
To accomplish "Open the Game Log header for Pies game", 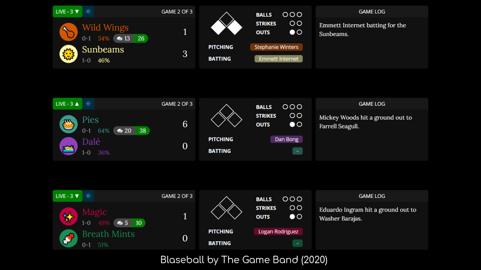I will 372,104.
